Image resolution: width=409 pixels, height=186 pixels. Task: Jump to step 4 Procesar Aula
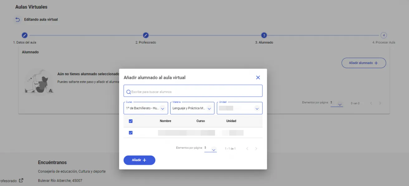pos(384,35)
